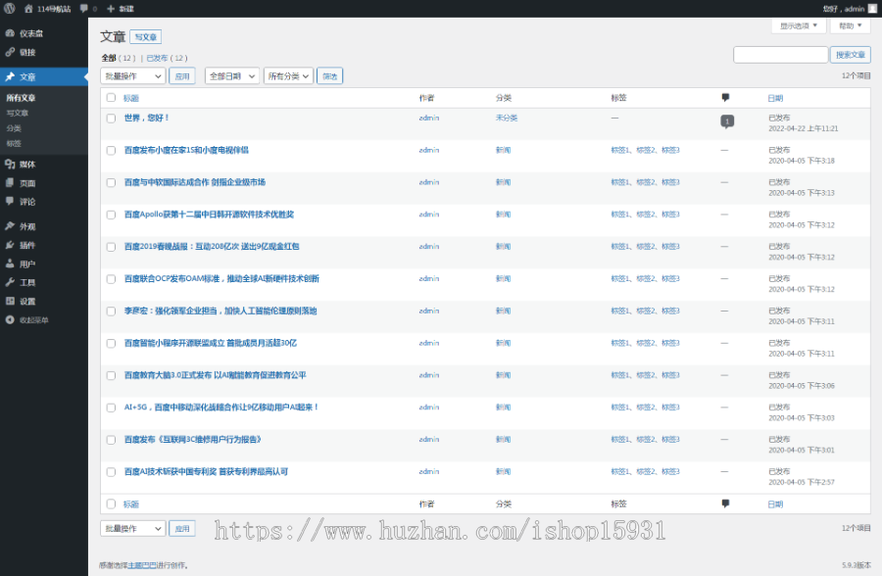Click the WordPress logo in admin bar
The width and height of the screenshot is (882, 576).
(10, 8)
